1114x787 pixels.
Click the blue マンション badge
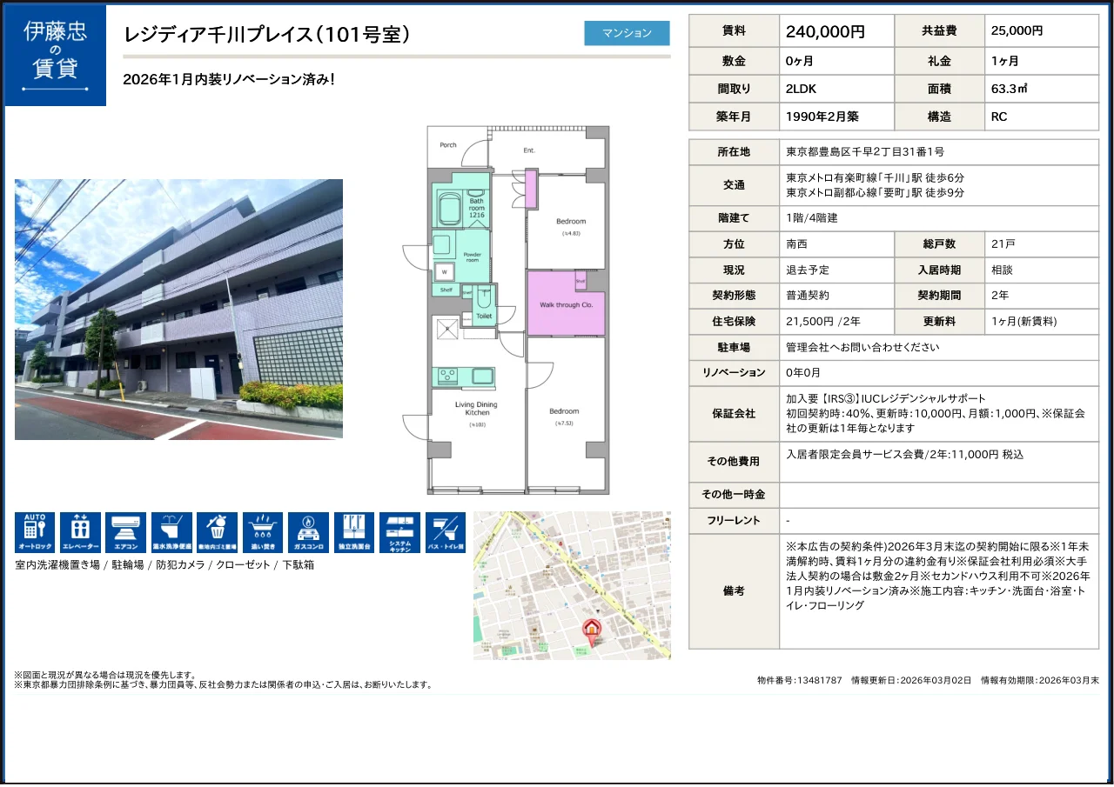tap(627, 32)
